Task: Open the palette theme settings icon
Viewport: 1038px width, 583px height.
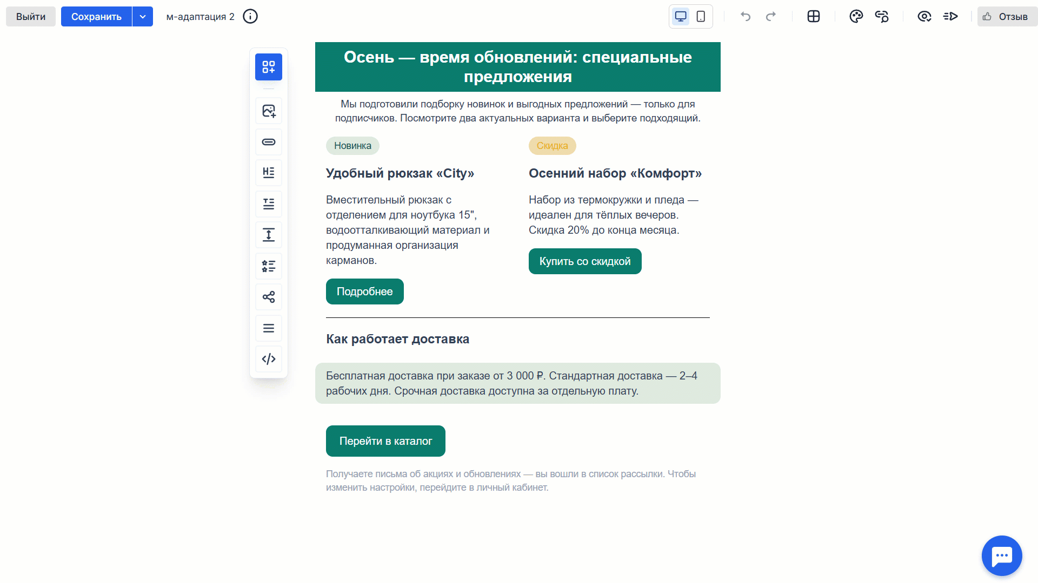Action: 856,16
